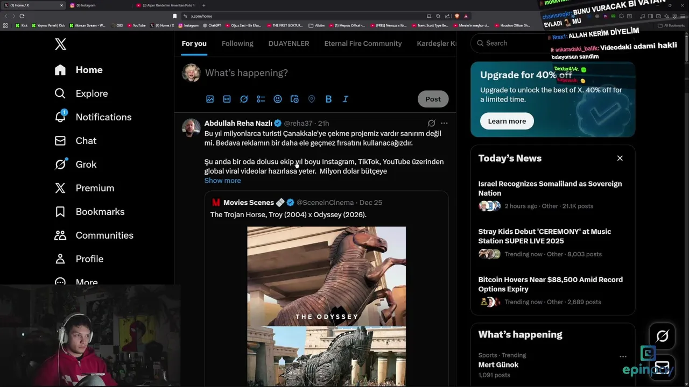689x387 pixels.
Task: Open the YouTube bookmark in the bookmarks bar
Action: point(136,25)
